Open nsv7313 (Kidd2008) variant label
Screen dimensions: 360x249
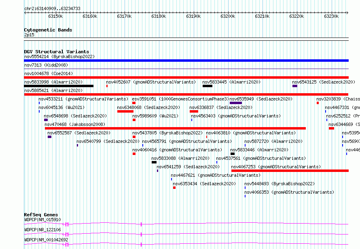46,65
